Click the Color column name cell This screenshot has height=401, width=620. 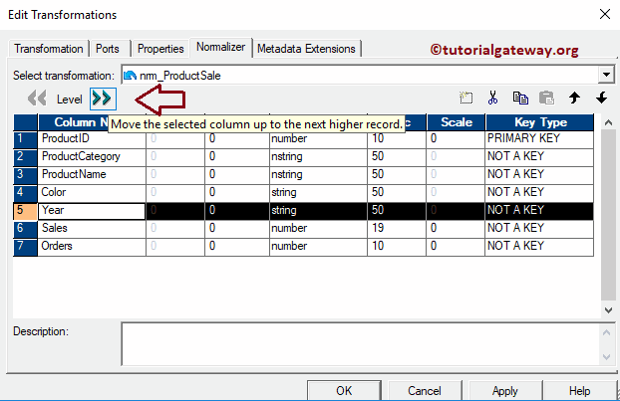pos(92,193)
